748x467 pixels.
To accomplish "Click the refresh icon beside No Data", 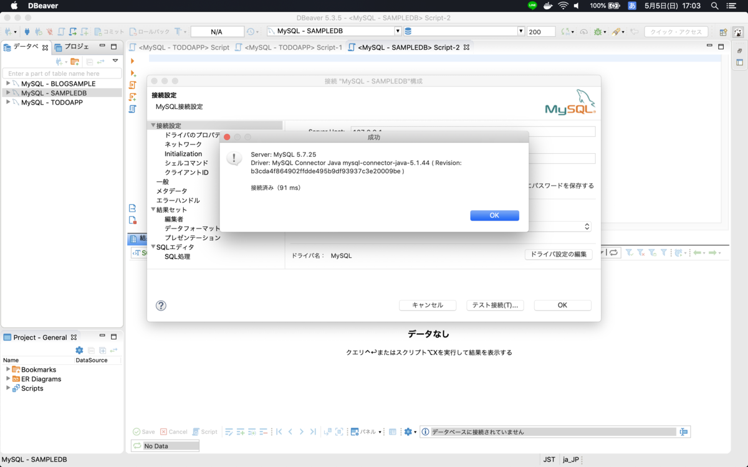I will click(x=137, y=446).
